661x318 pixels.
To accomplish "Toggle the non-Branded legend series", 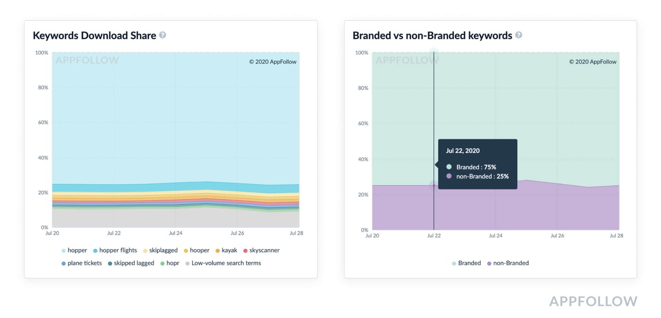I will (508, 263).
